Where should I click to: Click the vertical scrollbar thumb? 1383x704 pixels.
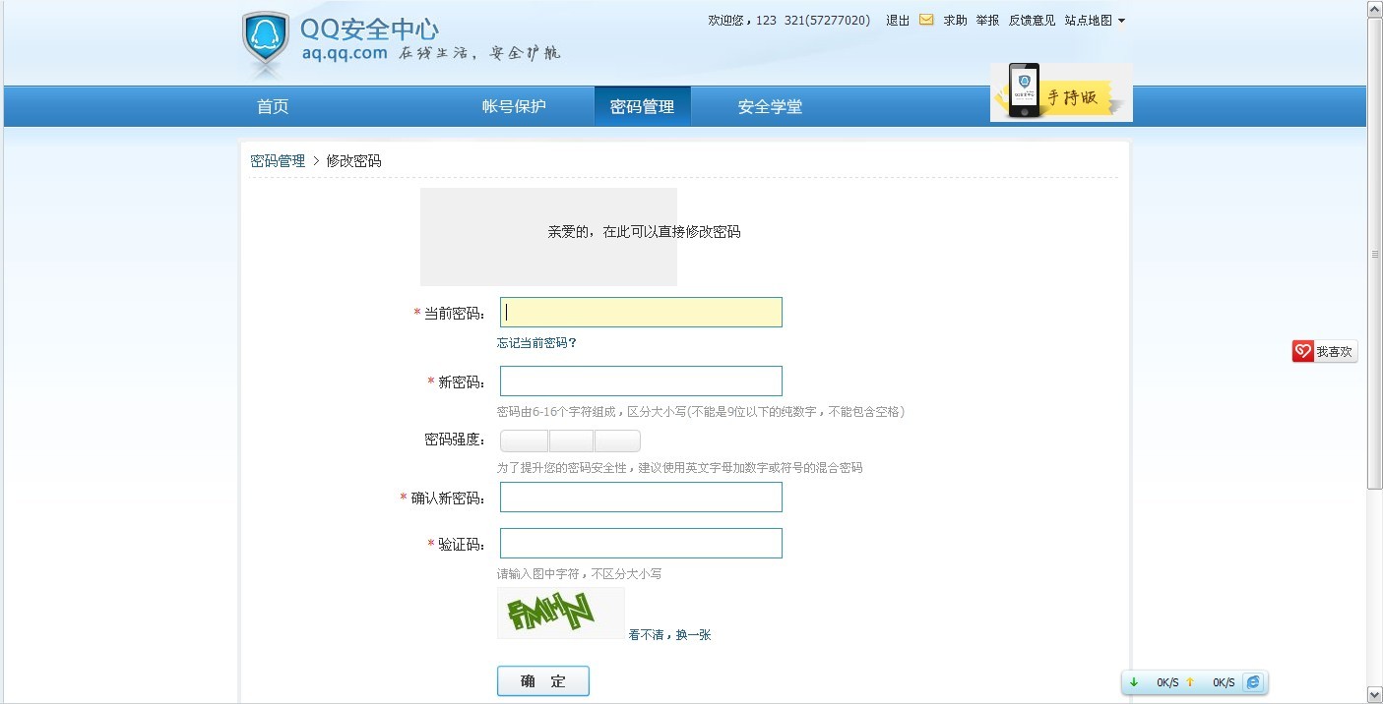(x=1375, y=253)
